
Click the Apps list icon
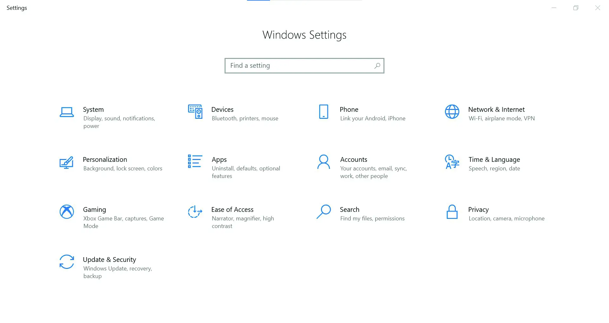click(x=195, y=161)
